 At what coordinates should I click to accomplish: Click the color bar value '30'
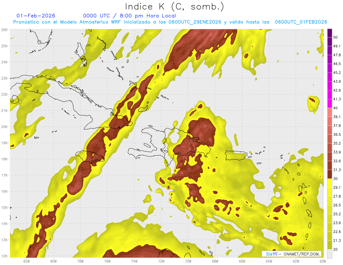pyautogui.click(x=336, y=179)
